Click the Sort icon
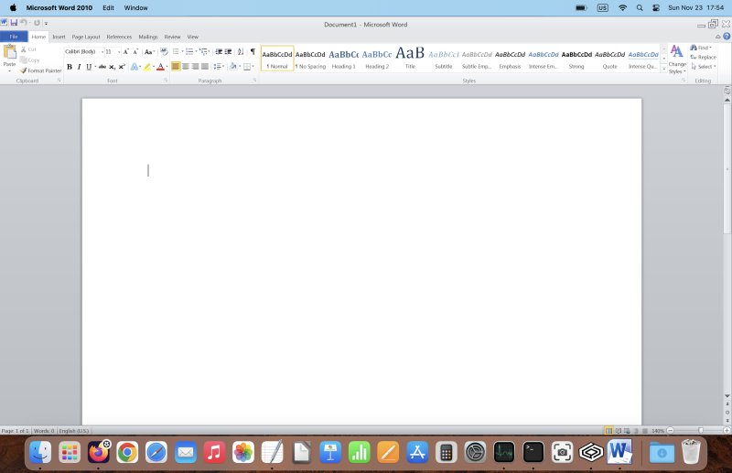 (241, 51)
